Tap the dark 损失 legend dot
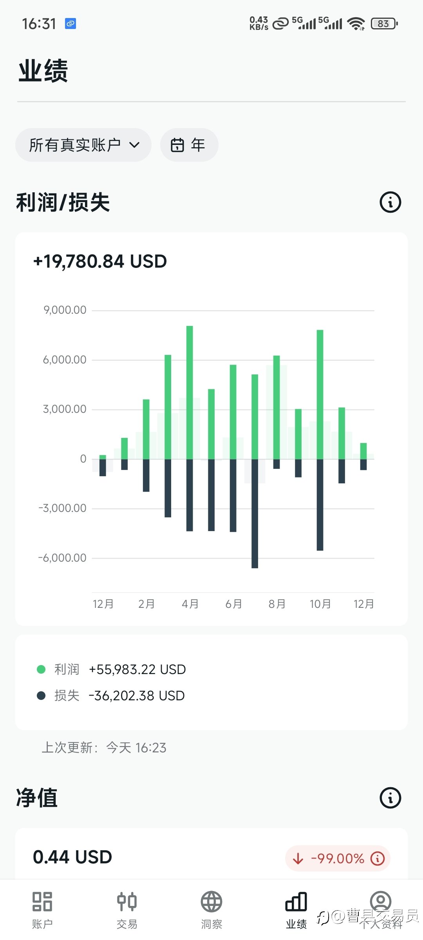 point(41,696)
